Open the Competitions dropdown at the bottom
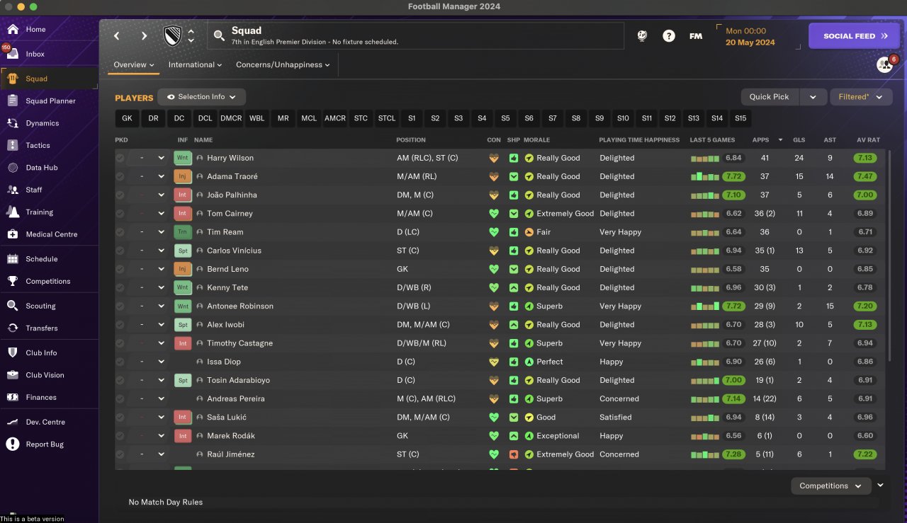This screenshot has height=523, width=907. pos(831,485)
